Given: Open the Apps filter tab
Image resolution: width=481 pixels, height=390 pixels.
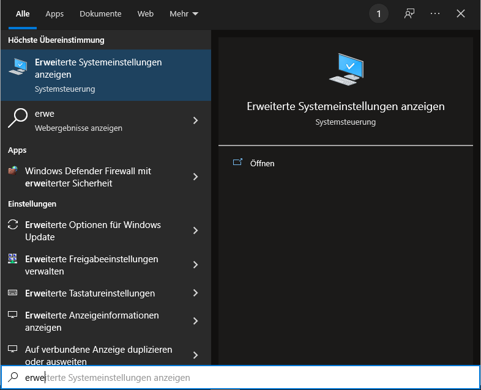Looking at the screenshot, I should tap(54, 14).
